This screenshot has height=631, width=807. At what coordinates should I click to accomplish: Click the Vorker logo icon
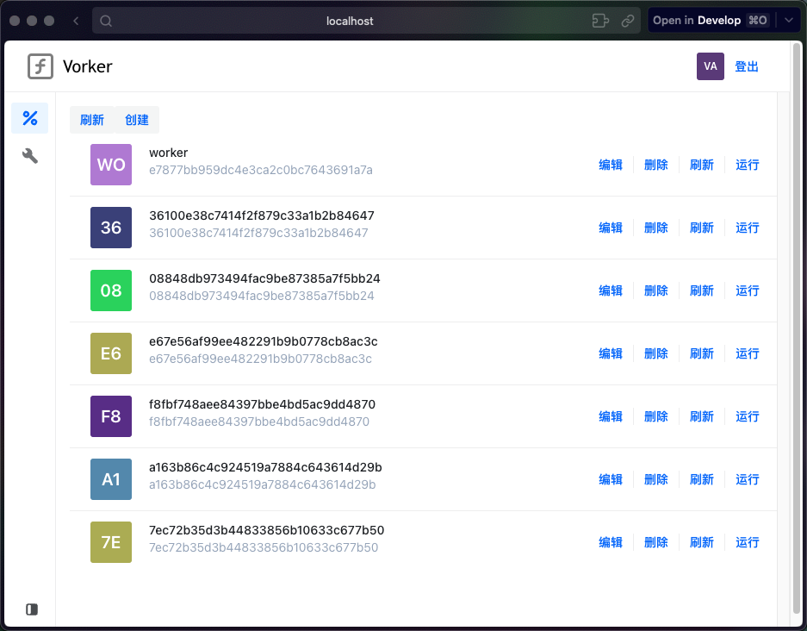coord(40,66)
